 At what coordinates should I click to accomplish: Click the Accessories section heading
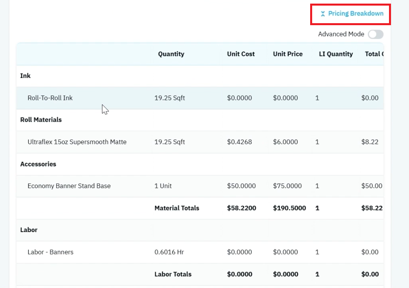tap(38, 164)
